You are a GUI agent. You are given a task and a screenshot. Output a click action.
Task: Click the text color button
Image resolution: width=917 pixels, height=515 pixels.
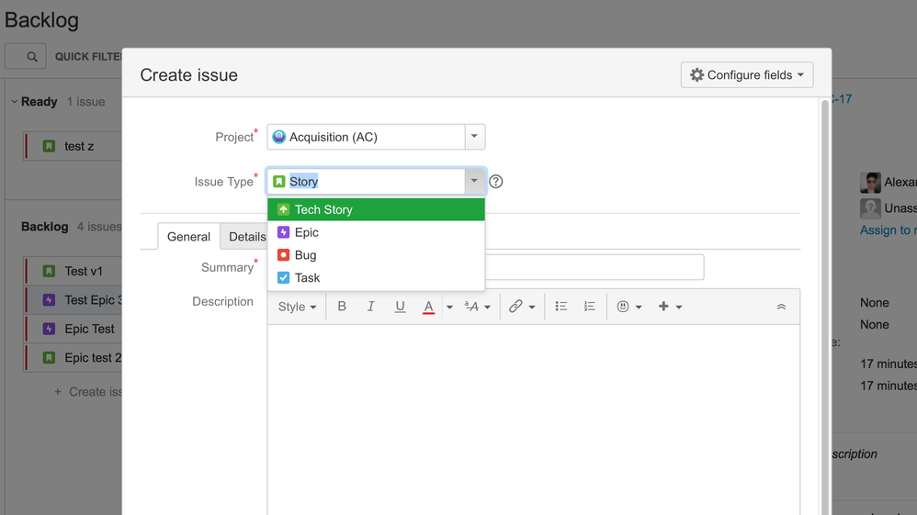click(429, 307)
